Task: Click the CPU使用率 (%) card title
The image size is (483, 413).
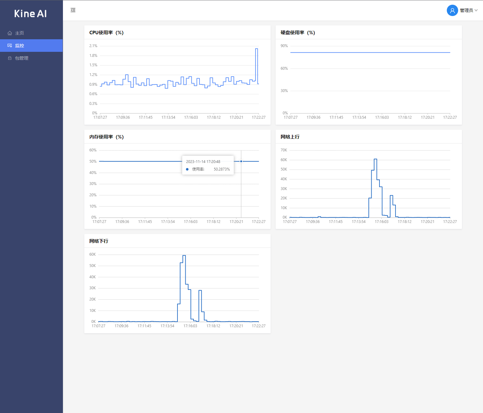Action: pos(106,33)
